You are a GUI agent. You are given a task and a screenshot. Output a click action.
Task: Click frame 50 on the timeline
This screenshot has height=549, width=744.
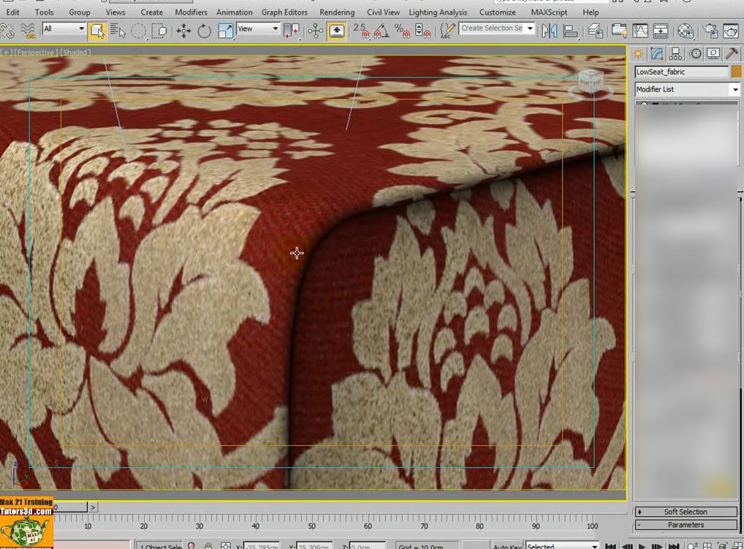pyautogui.click(x=312, y=526)
